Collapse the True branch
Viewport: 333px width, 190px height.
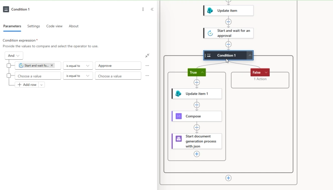202,72
